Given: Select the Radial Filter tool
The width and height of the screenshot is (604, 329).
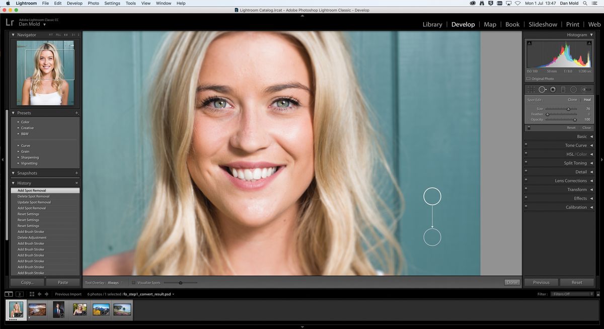Looking at the screenshot, I should pos(572,90).
